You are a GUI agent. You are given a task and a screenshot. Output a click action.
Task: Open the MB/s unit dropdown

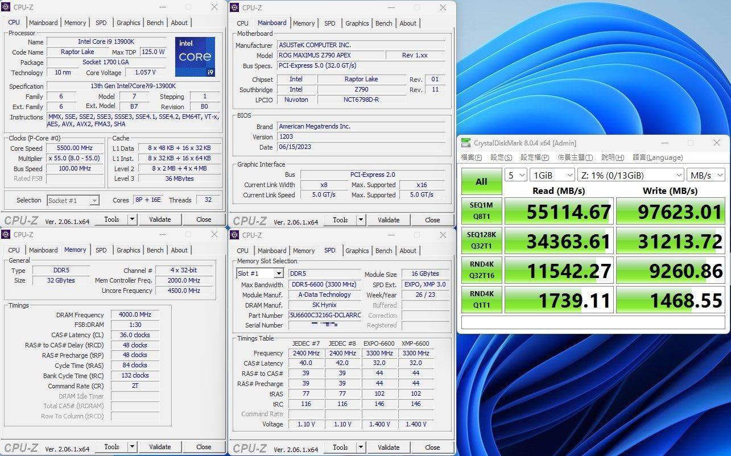pyautogui.click(x=705, y=175)
